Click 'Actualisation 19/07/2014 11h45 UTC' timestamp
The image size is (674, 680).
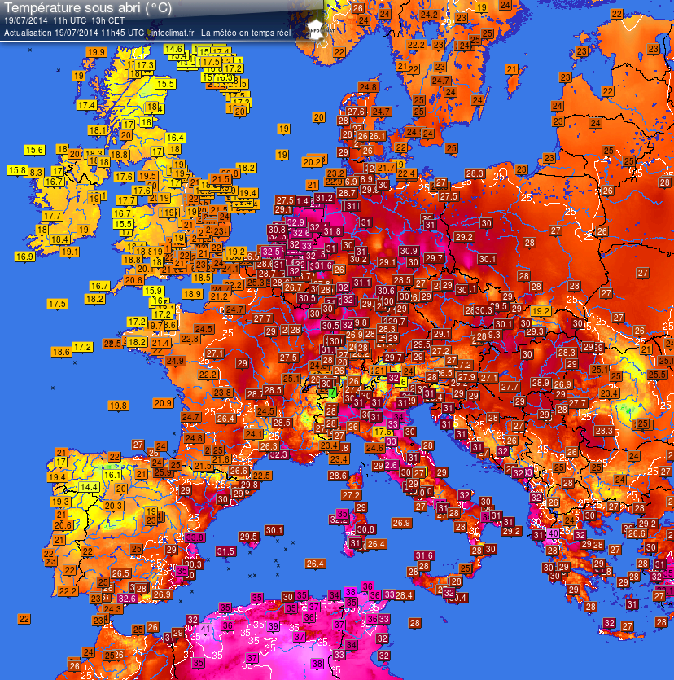pos(74,33)
